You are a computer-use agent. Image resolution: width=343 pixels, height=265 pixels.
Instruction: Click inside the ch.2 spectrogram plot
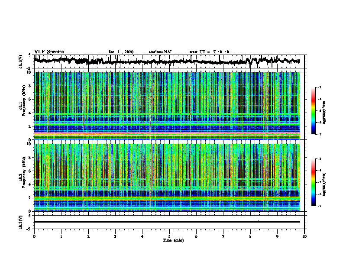pos(167,178)
